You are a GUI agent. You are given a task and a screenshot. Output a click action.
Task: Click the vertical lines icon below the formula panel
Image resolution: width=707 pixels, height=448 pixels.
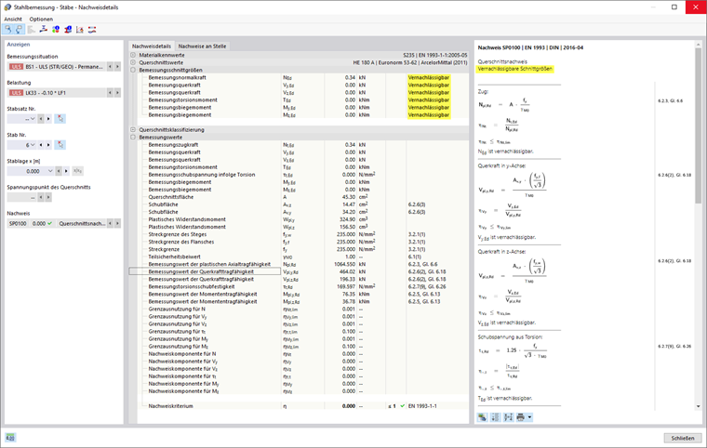(495, 417)
